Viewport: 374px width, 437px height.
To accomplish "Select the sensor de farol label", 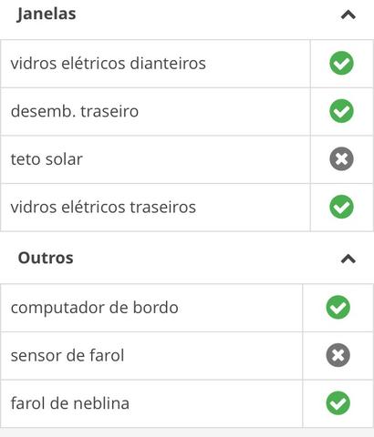I will 68,355.
